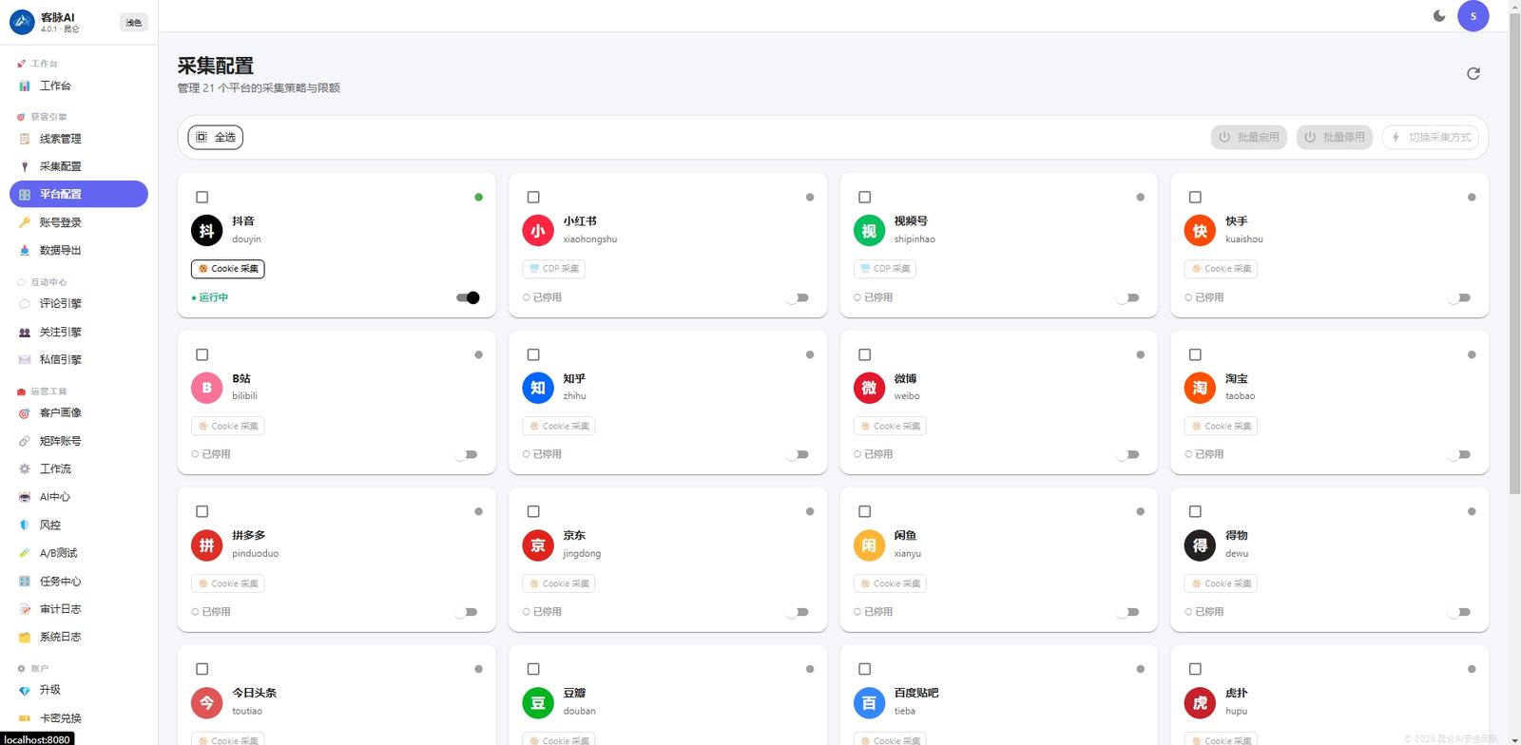Click the CDP 采集 chip on 小红书
Viewport: 1521px width, 745px height.
(x=554, y=269)
